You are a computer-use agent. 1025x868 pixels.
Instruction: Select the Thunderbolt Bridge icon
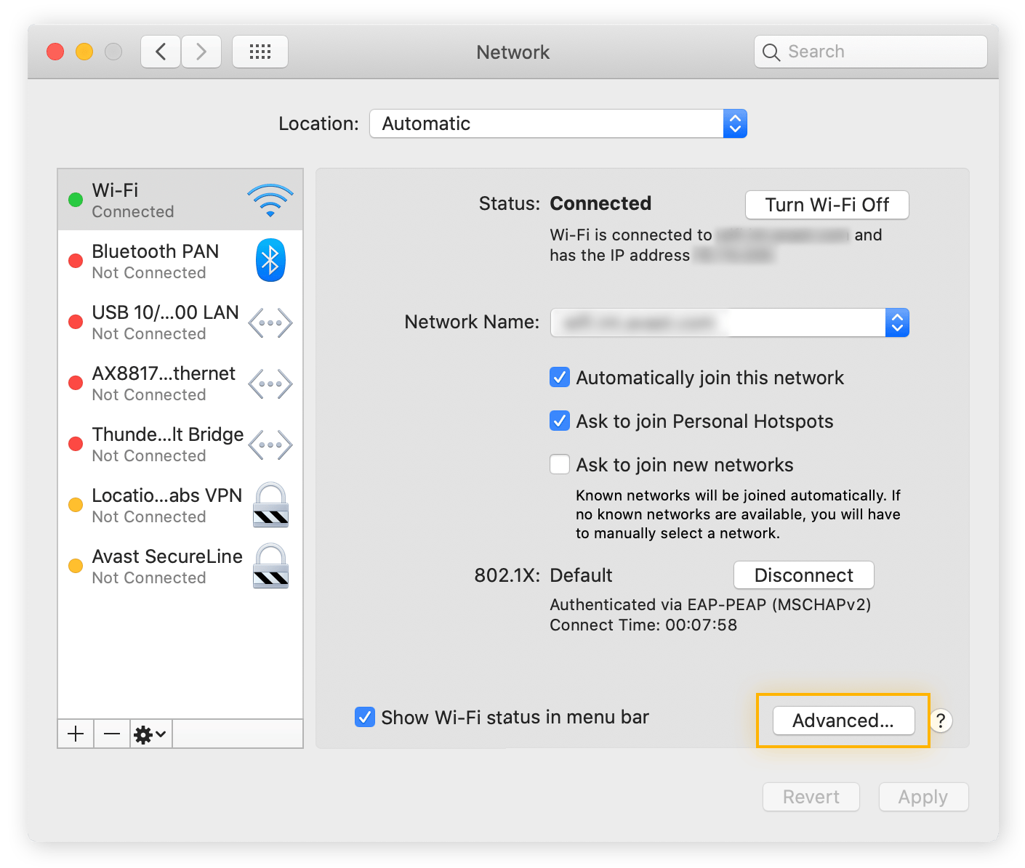point(270,444)
